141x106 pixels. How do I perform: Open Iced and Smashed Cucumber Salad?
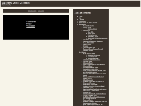tap(94, 86)
